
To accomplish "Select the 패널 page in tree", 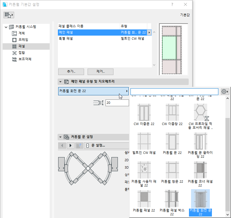I will pyautogui.click(x=26, y=46).
